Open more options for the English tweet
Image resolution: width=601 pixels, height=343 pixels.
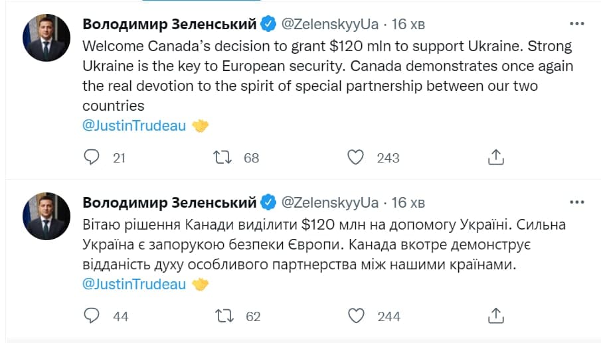click(576, 24)
